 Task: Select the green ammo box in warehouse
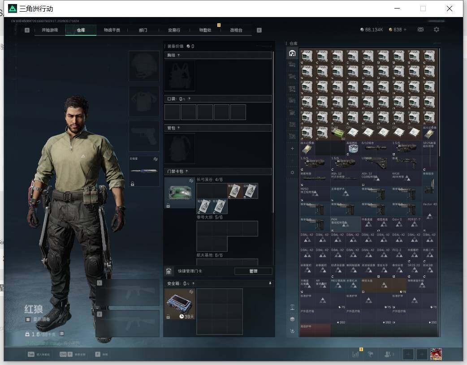[338, 133]
